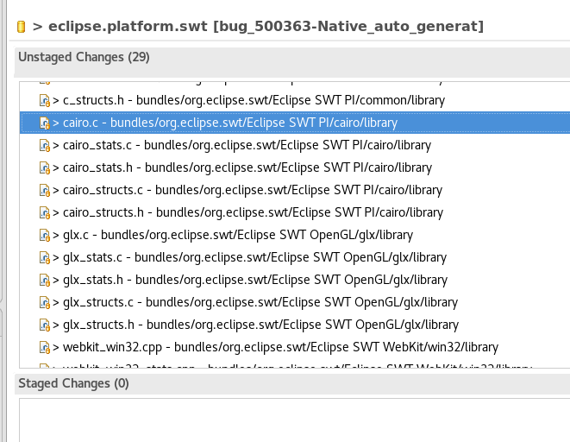This screenshot has width=570, height=442.
Task: Click the yellow repository icon beside eclipse.platform.swt
Action: (x=21, y=27)
